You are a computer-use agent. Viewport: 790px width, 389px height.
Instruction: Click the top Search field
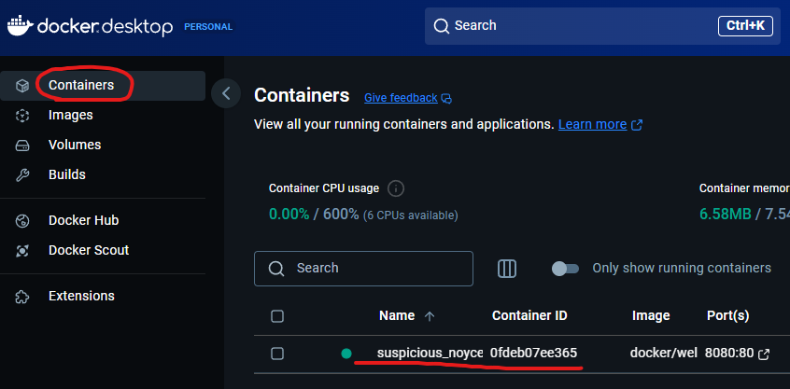click(x=602, y=26)
